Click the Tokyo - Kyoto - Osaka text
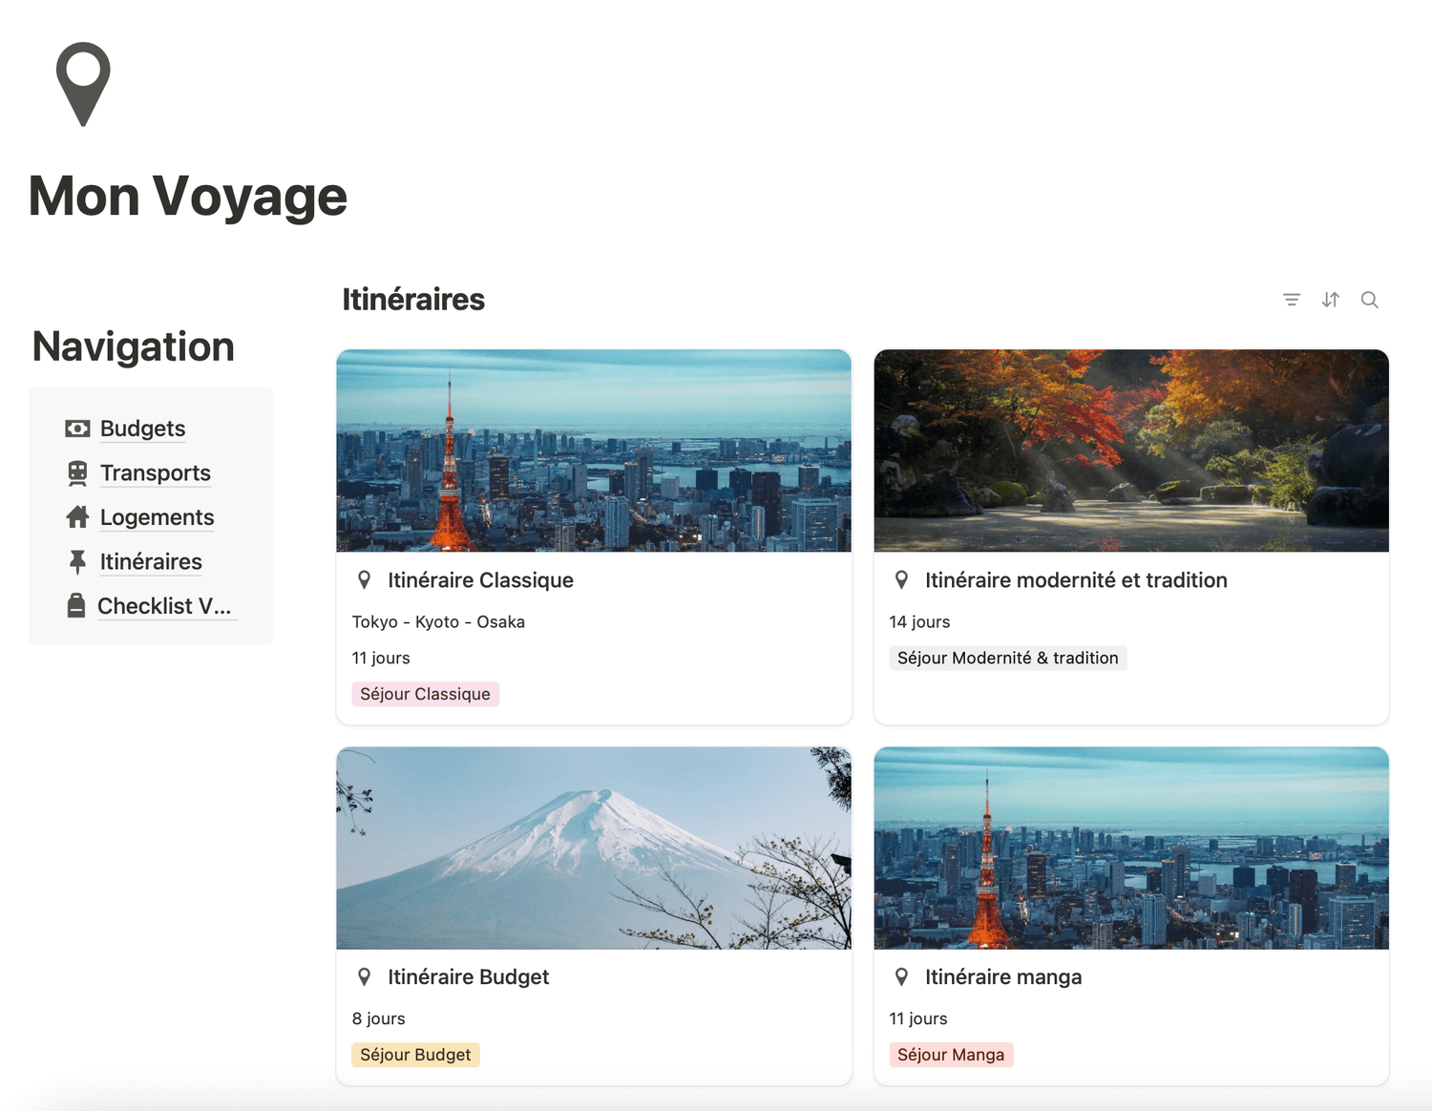Viewport: 1432px width, 1111px height. 438,622
